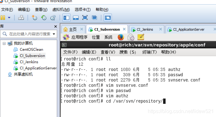Viewport: 216px width, 117px height.
Task: Open the 位置 GNOME menu
Action: (96, 37)
